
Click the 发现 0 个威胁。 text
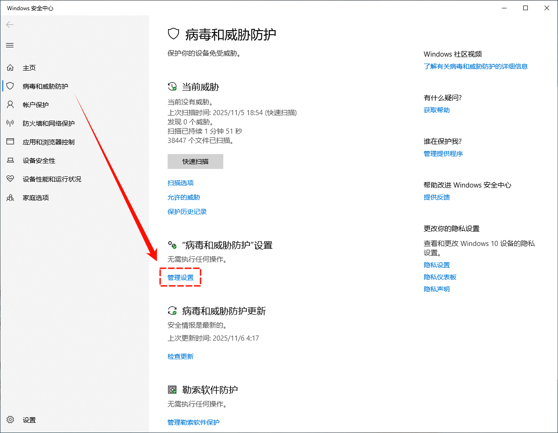[x=191, y=122]
